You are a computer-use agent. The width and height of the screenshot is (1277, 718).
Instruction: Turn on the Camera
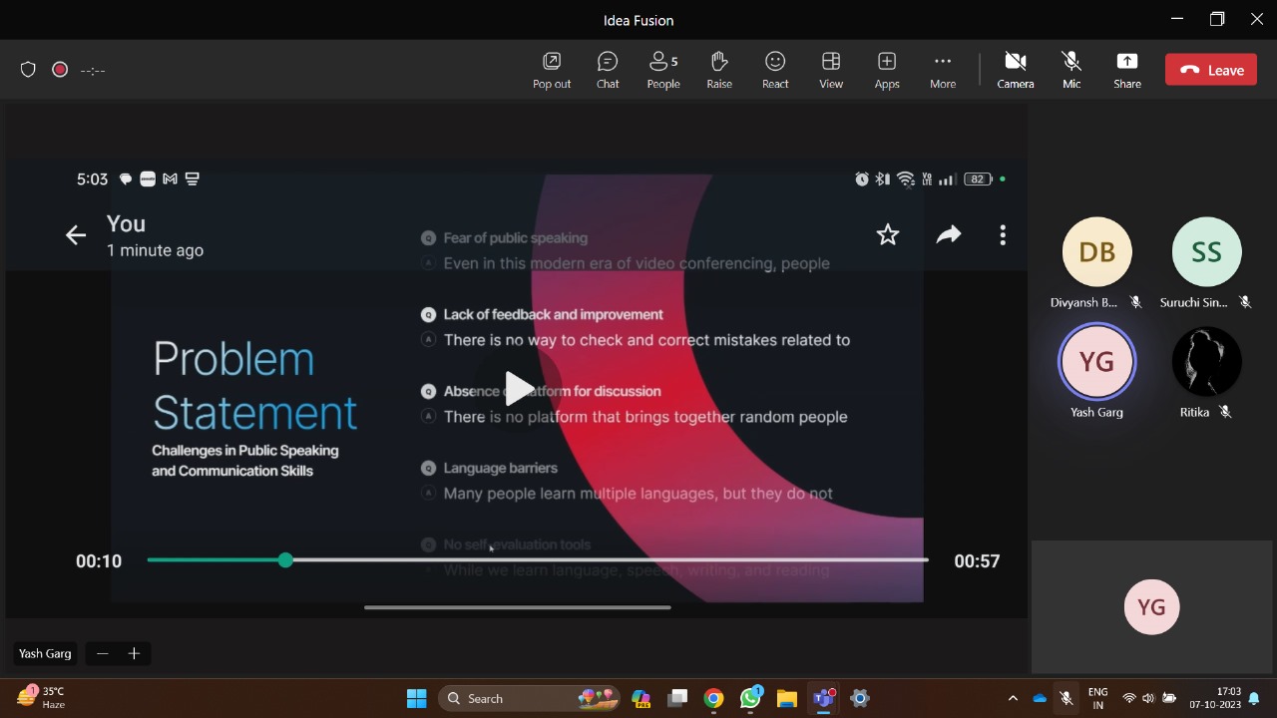tap(1016, 70)
